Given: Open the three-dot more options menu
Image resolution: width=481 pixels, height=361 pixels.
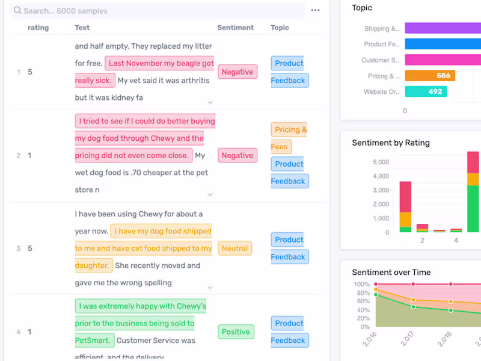Looking at the screenshot, I should pos(316,10).
